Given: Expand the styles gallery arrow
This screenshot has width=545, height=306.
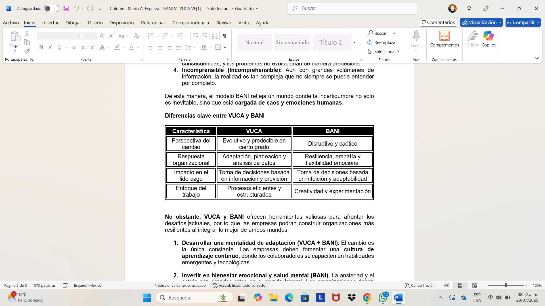Looking at the screenshot, I should [x=355, y=42].
